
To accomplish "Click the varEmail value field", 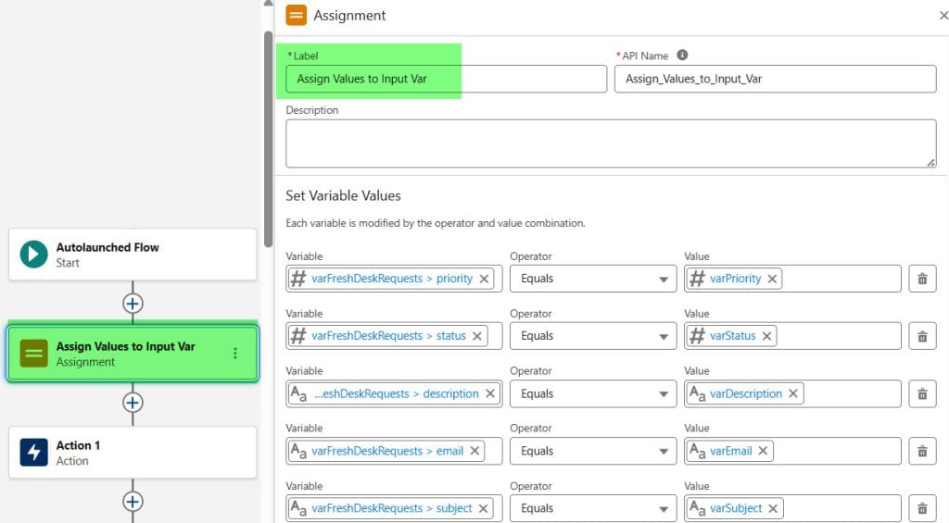I will point(792,451).
